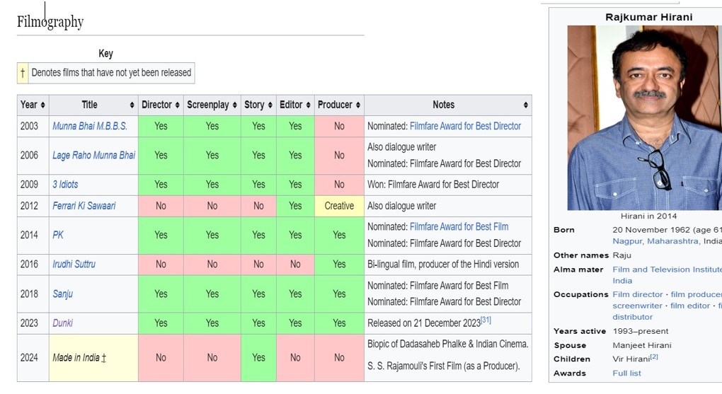Open Ferrari Ki Sawaari link
This screenshot has height=394, width=722.
point(84,206)
